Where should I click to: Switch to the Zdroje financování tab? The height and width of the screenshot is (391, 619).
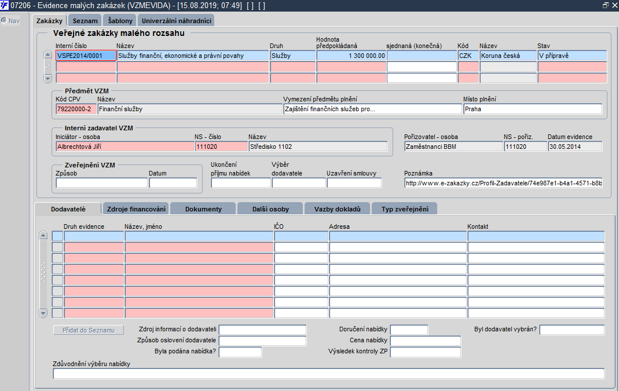click(x=136, y=209)
